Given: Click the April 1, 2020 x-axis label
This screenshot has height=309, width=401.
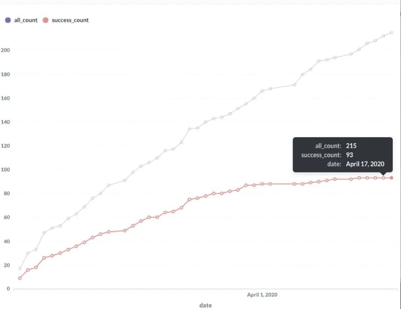Looking at the screenshot, I should pyautogui.click(x=262, y=295).
